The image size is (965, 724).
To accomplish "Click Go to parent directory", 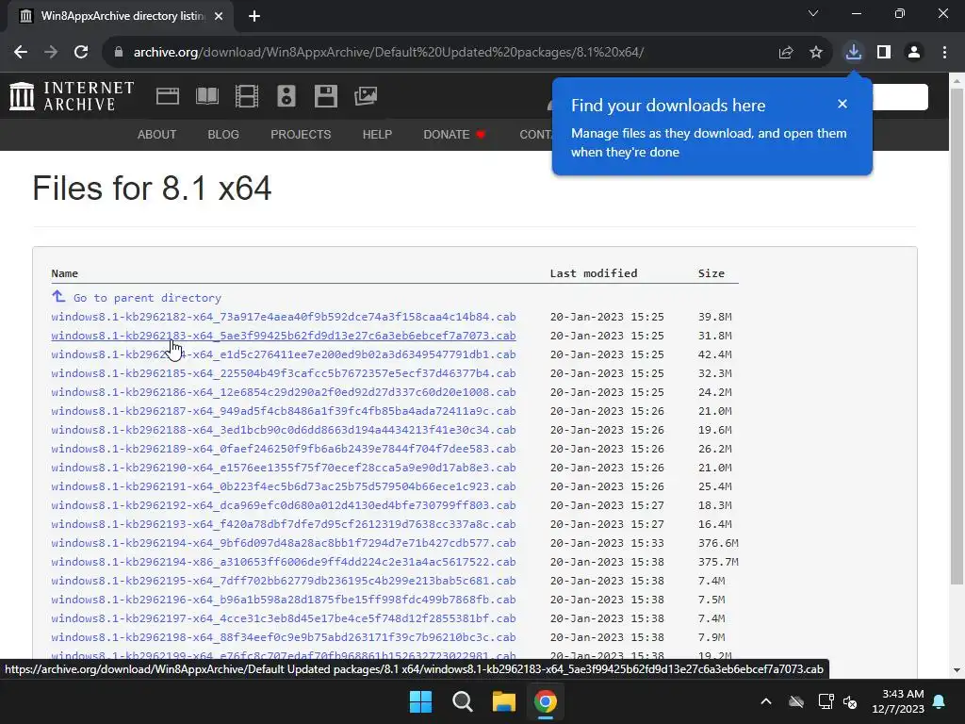I will [147, 298].
